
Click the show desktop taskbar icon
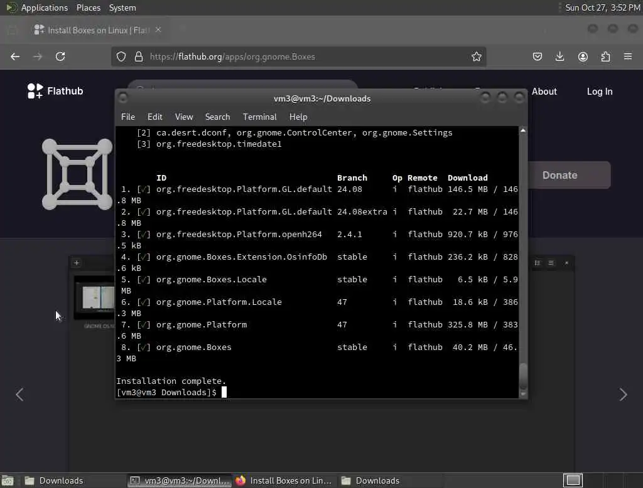[x=8, y=480]
